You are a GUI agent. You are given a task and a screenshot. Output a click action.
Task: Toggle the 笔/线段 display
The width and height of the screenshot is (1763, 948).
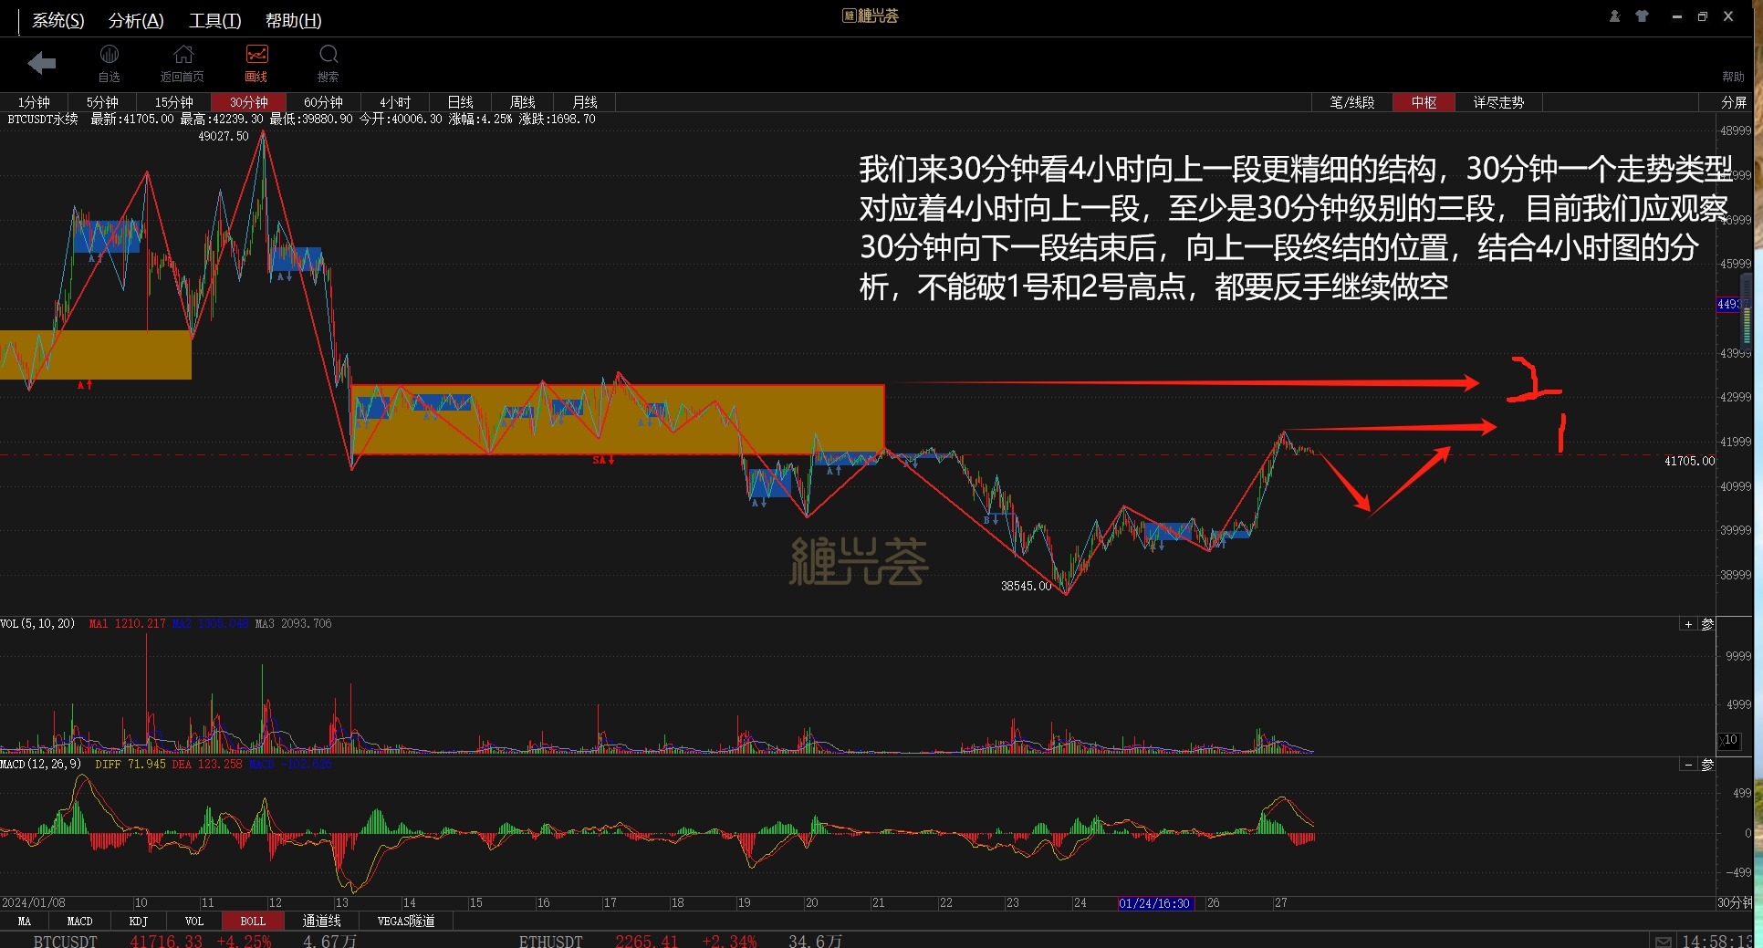(1352, 102)
